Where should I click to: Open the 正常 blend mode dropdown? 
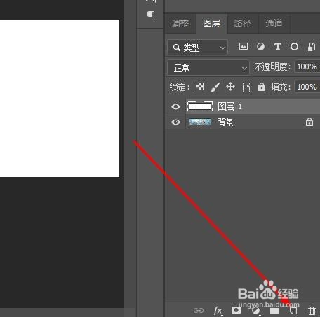point(208,68)
